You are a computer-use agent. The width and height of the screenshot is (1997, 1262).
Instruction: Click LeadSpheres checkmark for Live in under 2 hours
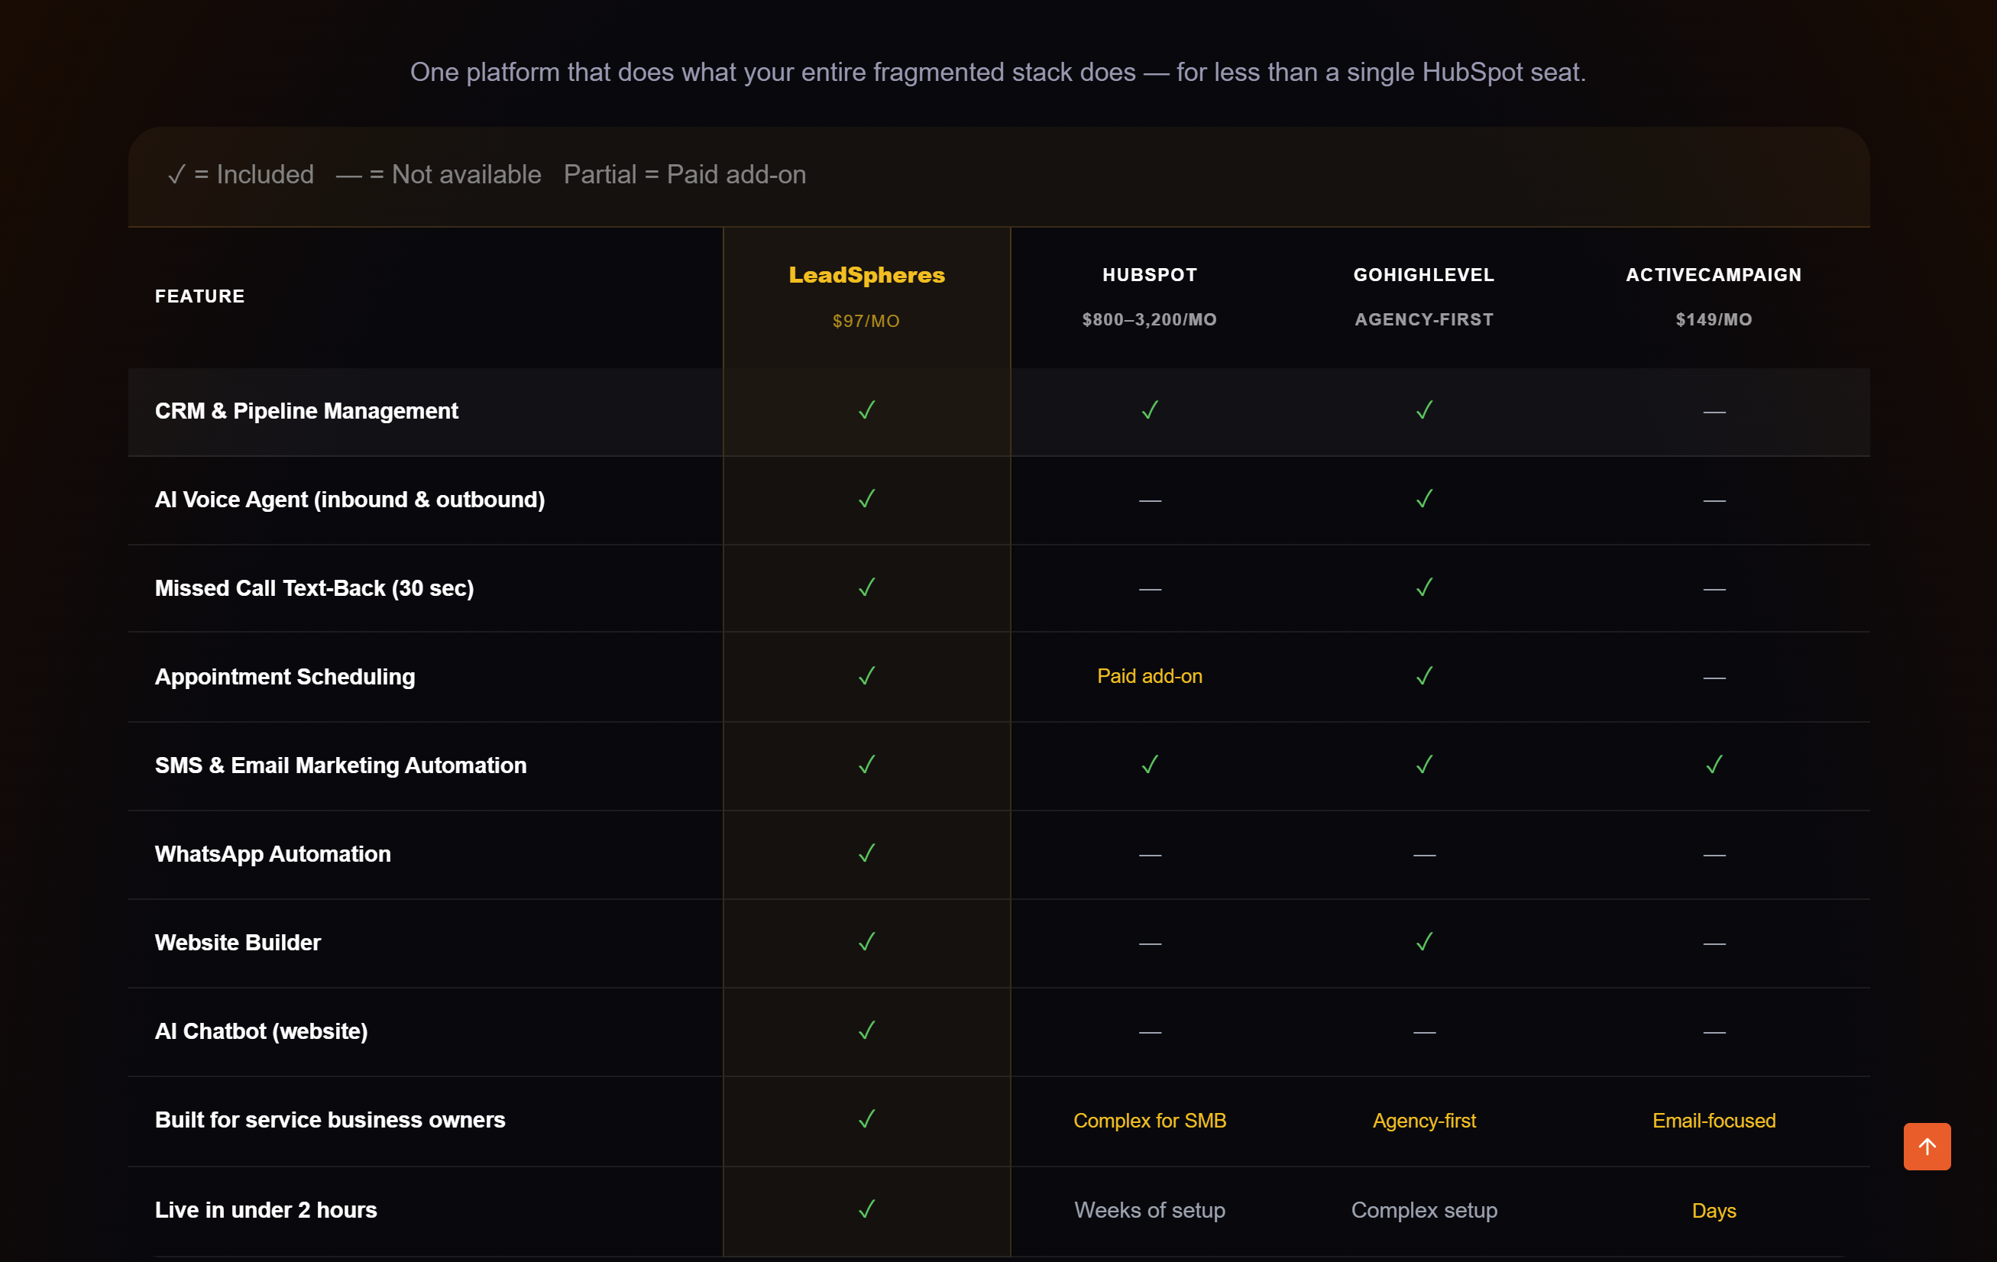(866, 1209)
